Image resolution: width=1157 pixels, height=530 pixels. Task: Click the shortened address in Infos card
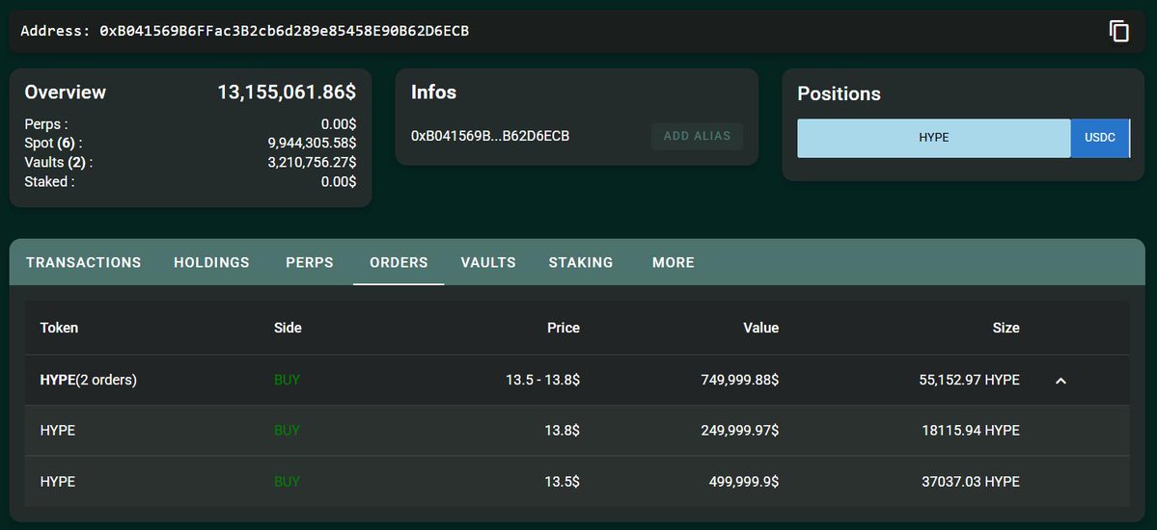click(490, 137)
